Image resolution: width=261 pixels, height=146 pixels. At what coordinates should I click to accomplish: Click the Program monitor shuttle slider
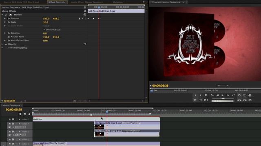coord(223,98)
